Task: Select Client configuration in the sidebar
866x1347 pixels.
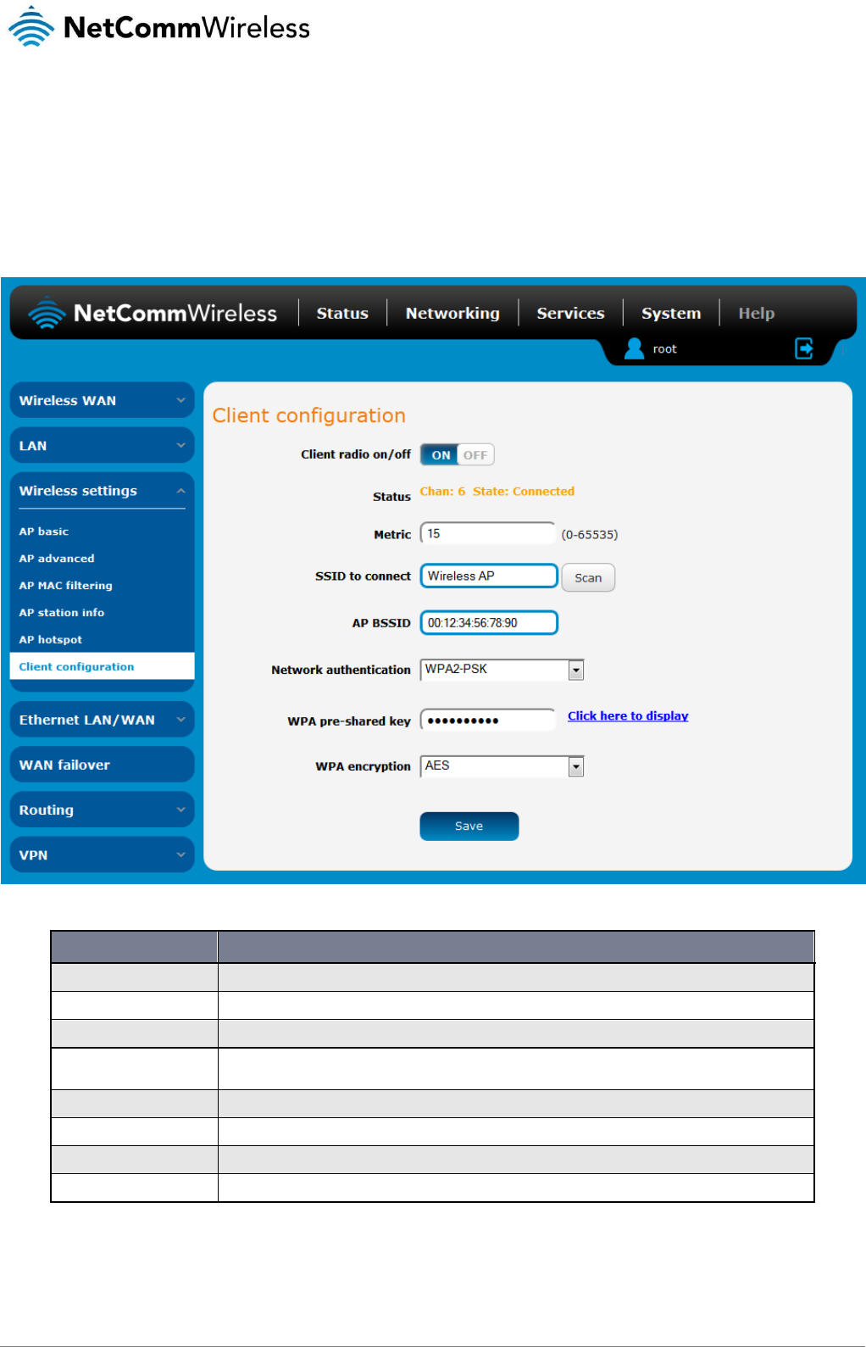Action: [x=102, y=666]
